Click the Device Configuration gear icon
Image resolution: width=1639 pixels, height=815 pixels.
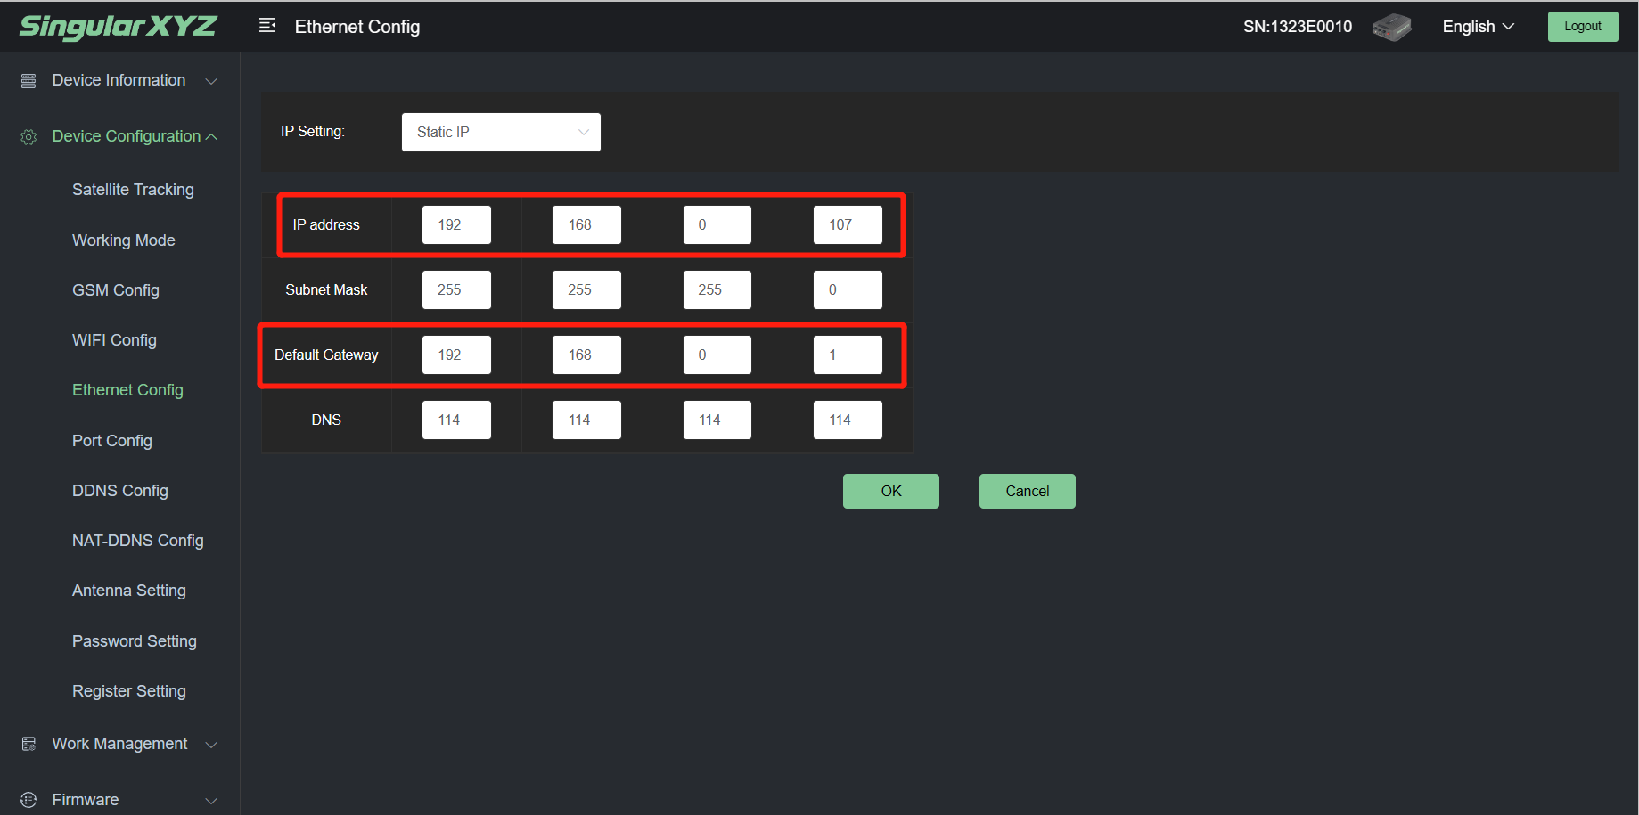pyautogui.click(x=29, y=137)
